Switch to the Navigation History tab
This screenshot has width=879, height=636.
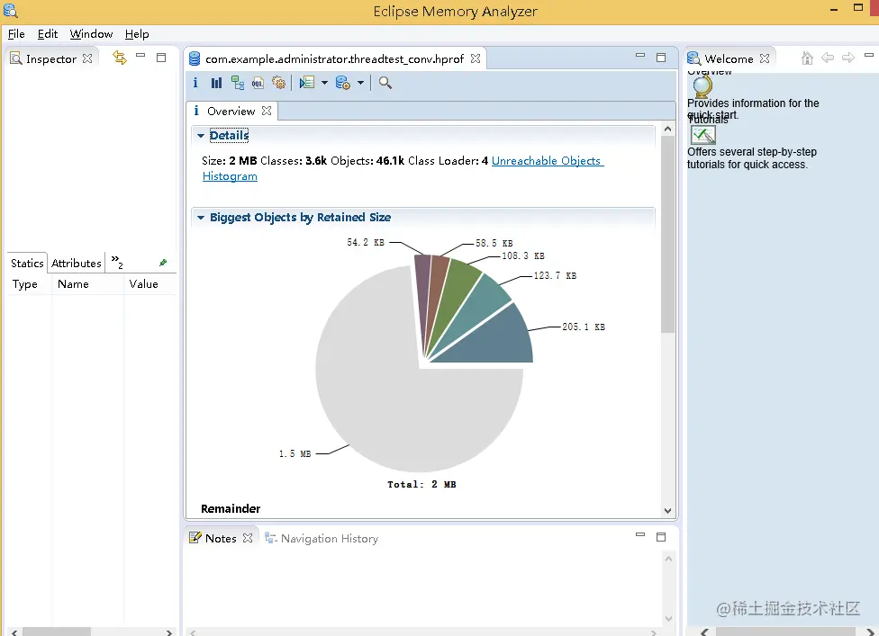(322, 538)
